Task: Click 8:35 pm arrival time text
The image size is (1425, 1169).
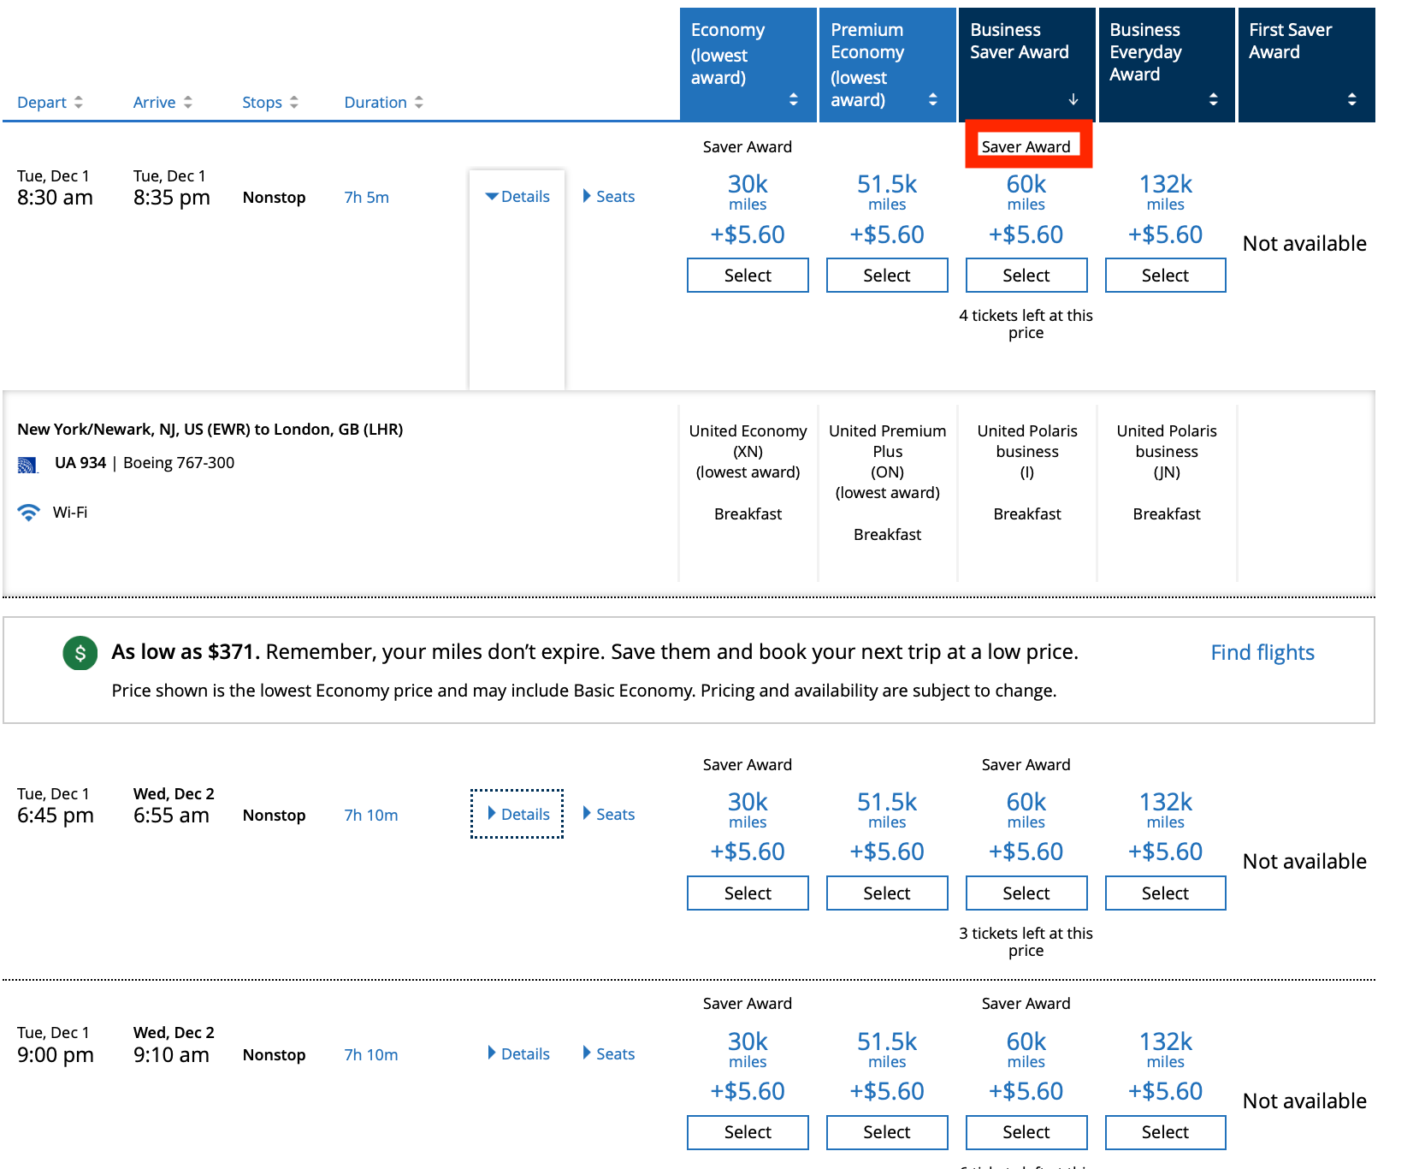Action: (172, 198)
